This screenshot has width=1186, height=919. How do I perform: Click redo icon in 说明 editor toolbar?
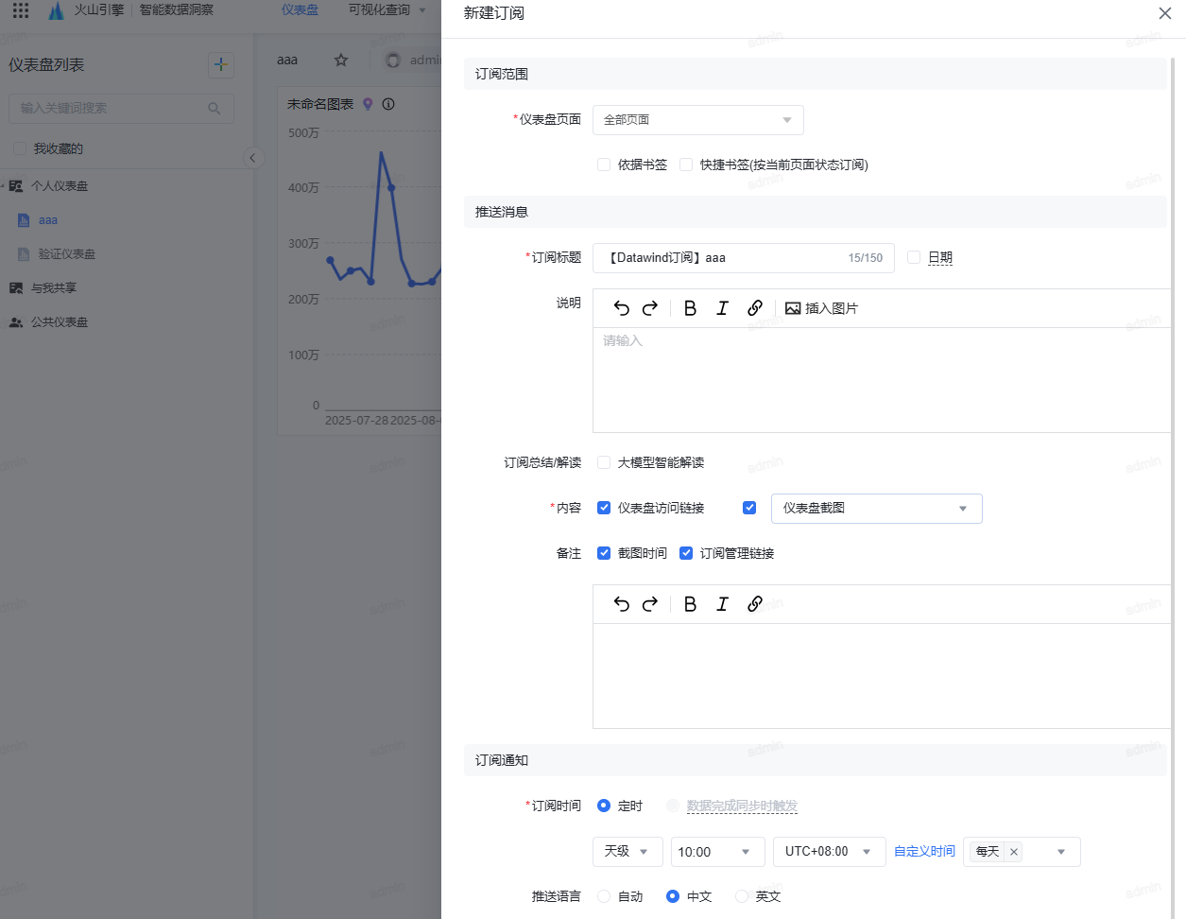click(x=650, y=308)
